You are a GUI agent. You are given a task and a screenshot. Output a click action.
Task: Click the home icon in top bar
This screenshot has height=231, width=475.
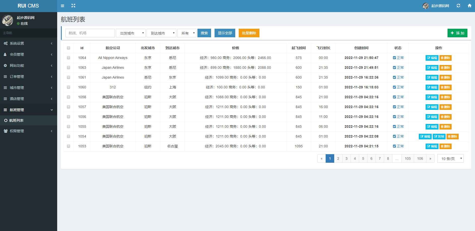(469, 6)
